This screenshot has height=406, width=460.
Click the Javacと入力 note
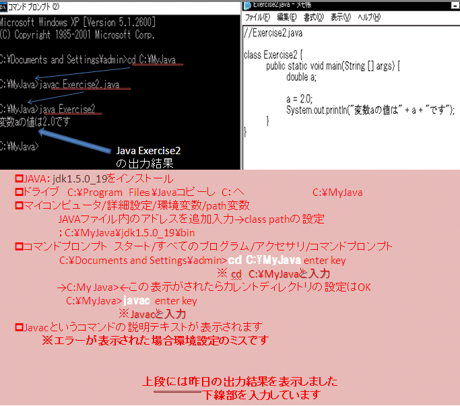pos(152,314)
